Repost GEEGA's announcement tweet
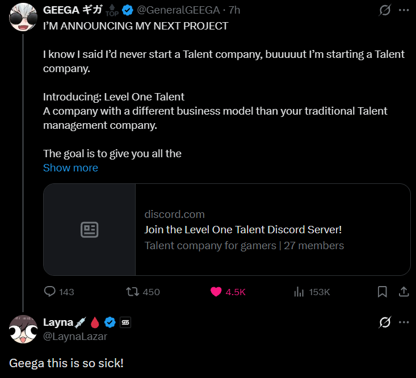Image resolution: width=416 pixels, height=378 pixels. [143, 292]
